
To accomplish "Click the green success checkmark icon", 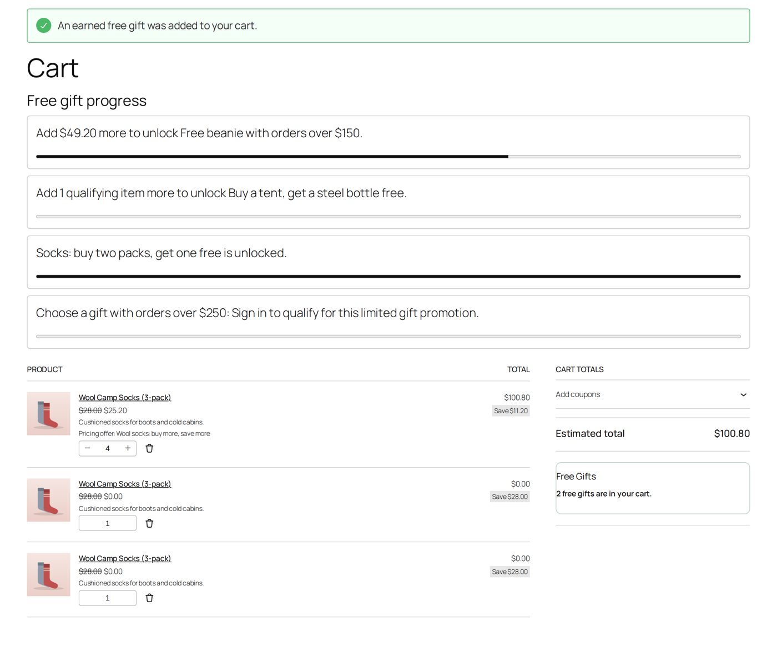I will [x=43, y=26].
